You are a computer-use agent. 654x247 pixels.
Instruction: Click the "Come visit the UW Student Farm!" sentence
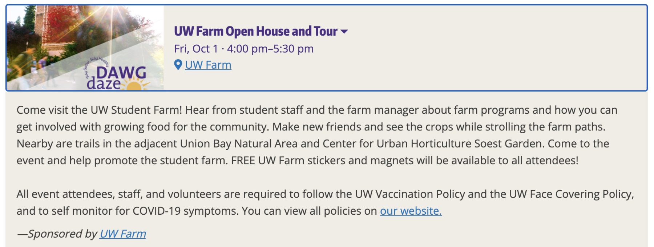[99, 110]
